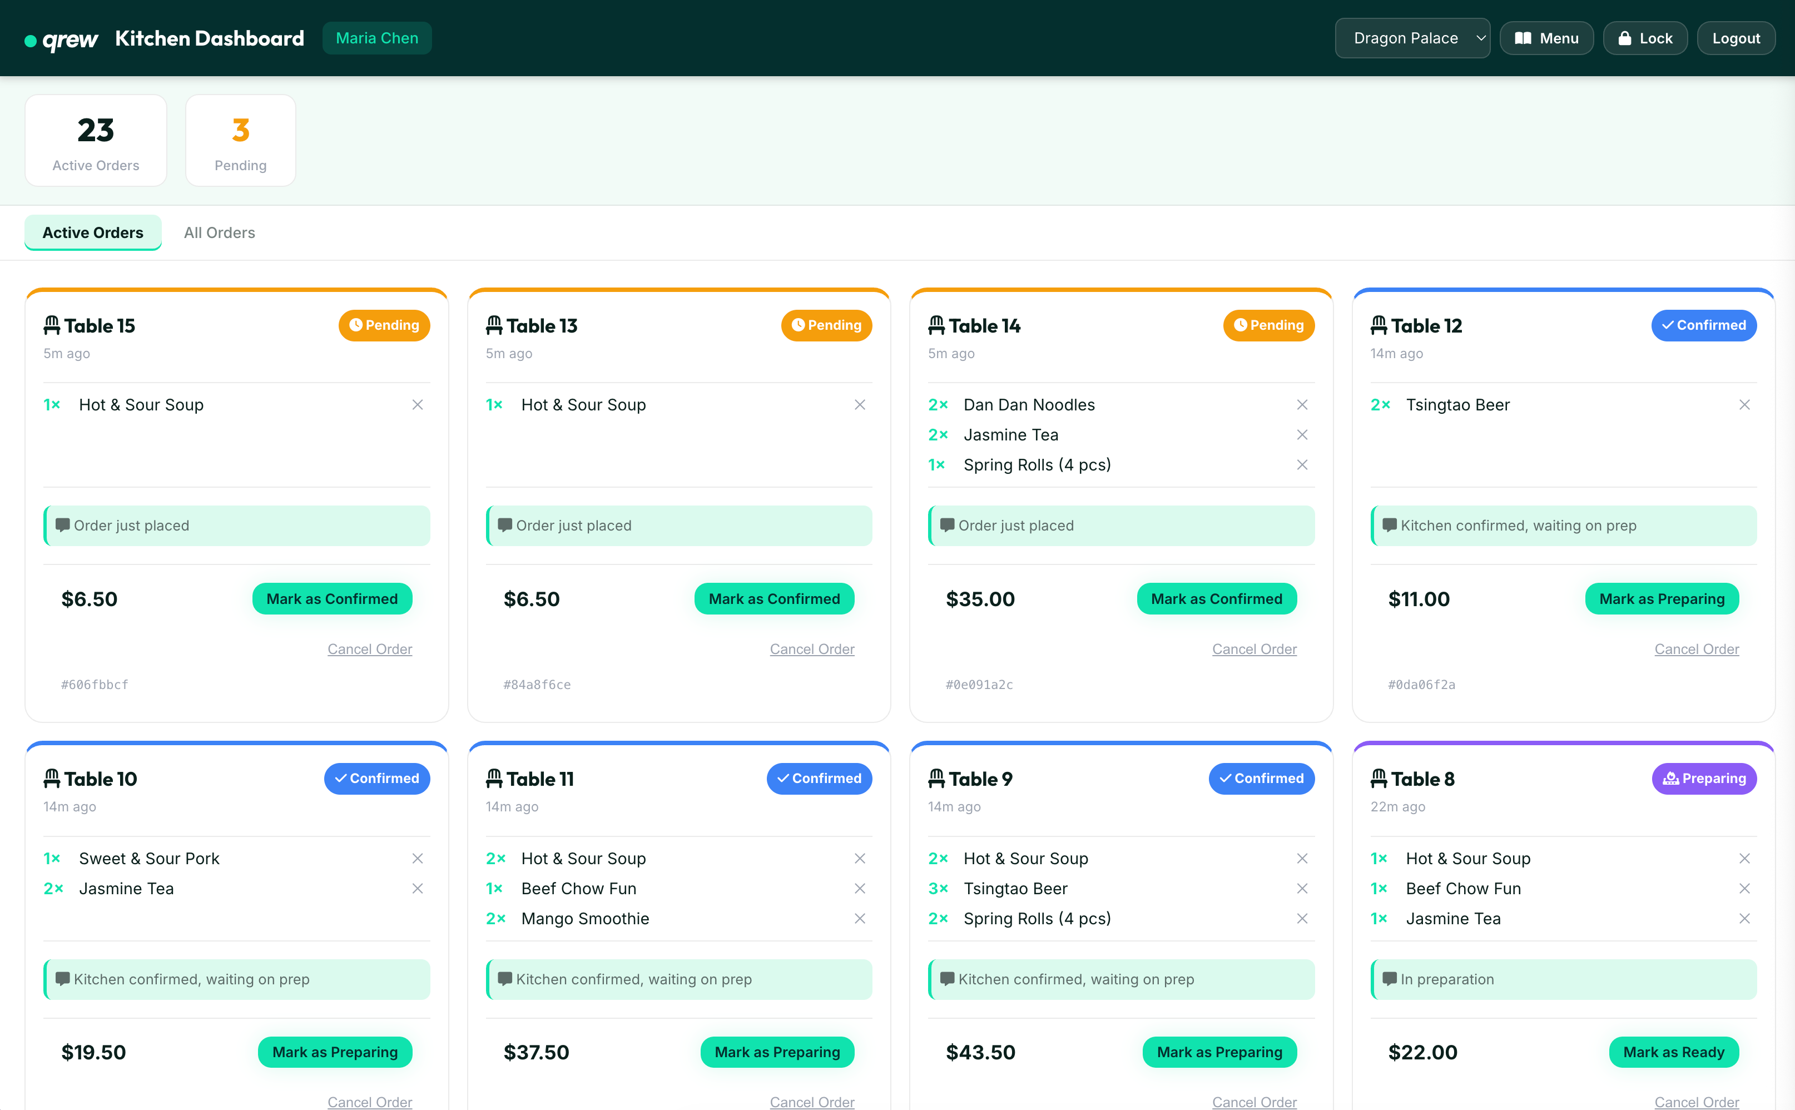Viewport: 1795px width, 1110px height.
Task: Mark Table 14 order as Confirmed
Action: [1216, 598]
